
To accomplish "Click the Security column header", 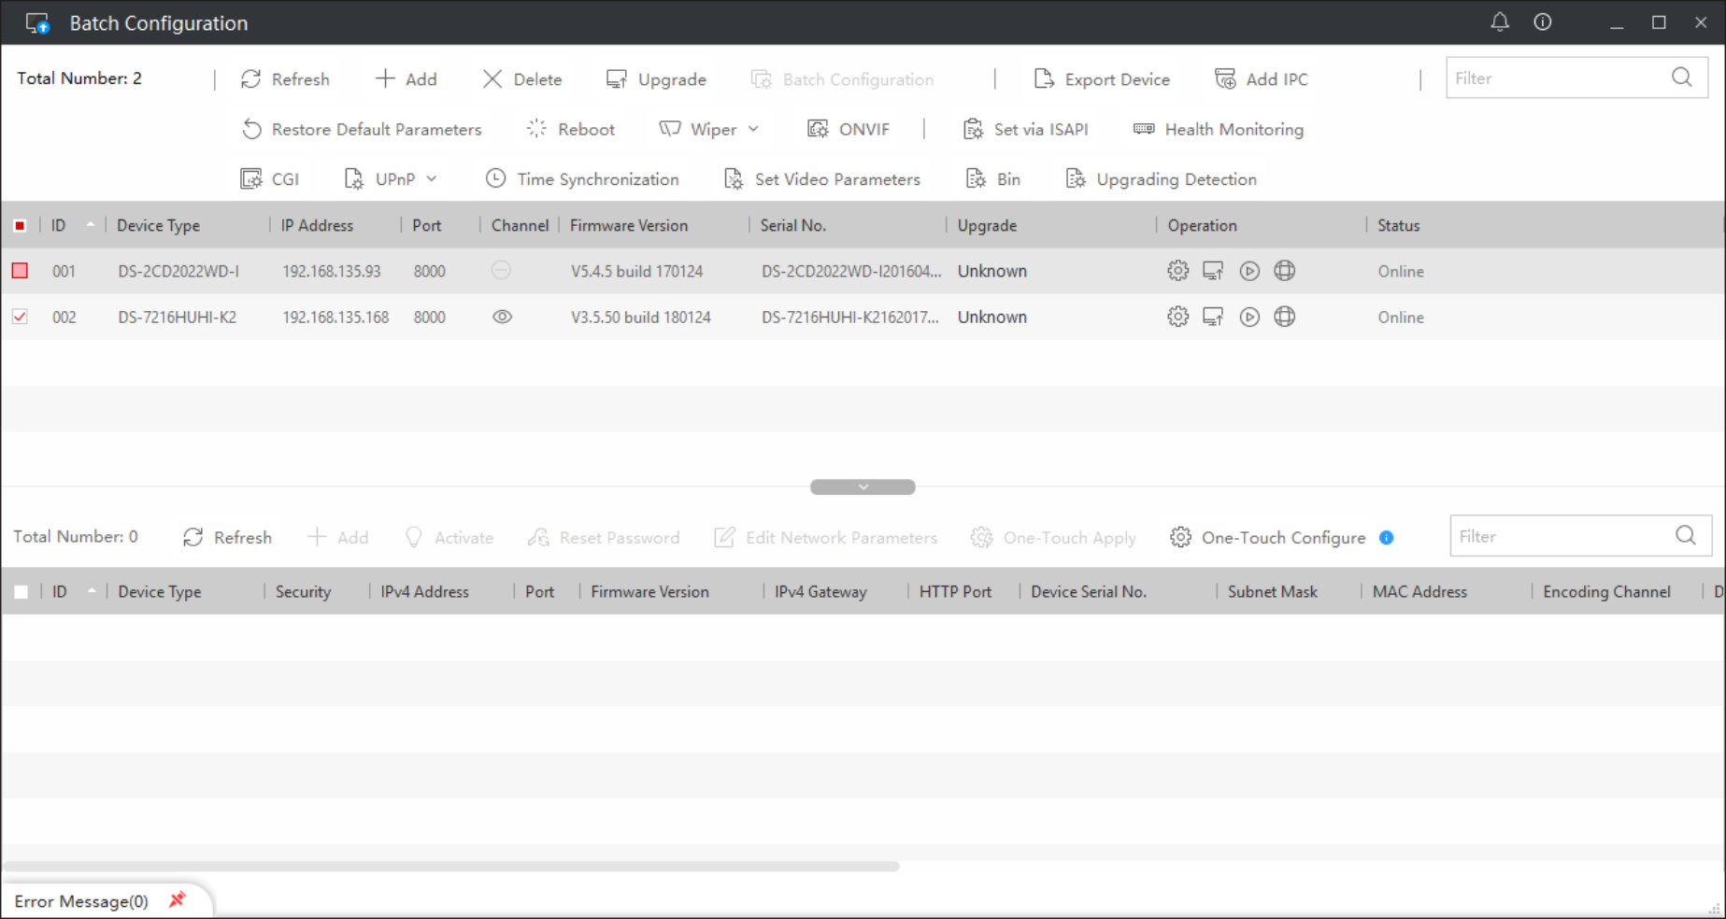I will coord(303,591).
